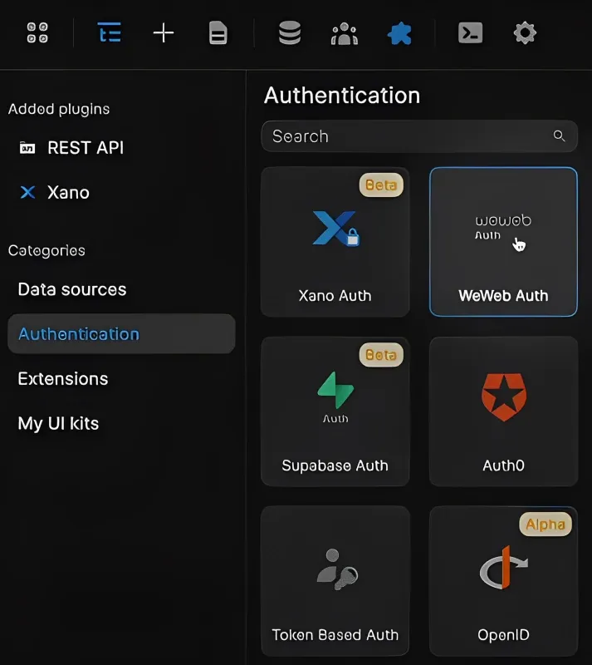This screenshot has height=665, width=592.
Task: Click the plus Add icon
Action: click(163, 33)
